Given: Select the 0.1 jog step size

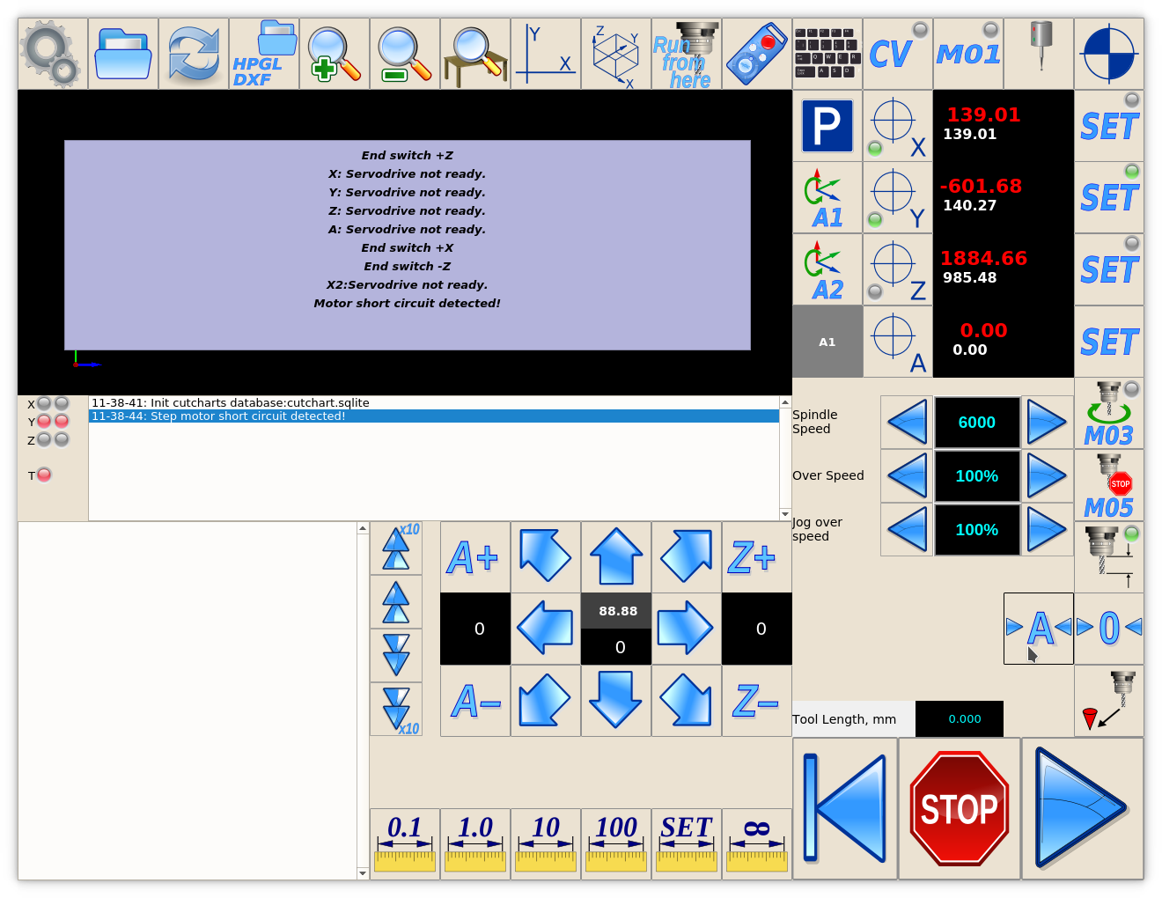Looking at the screenshot, I should (405, 843).
